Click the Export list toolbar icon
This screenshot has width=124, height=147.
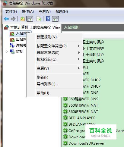coord(39,19)
